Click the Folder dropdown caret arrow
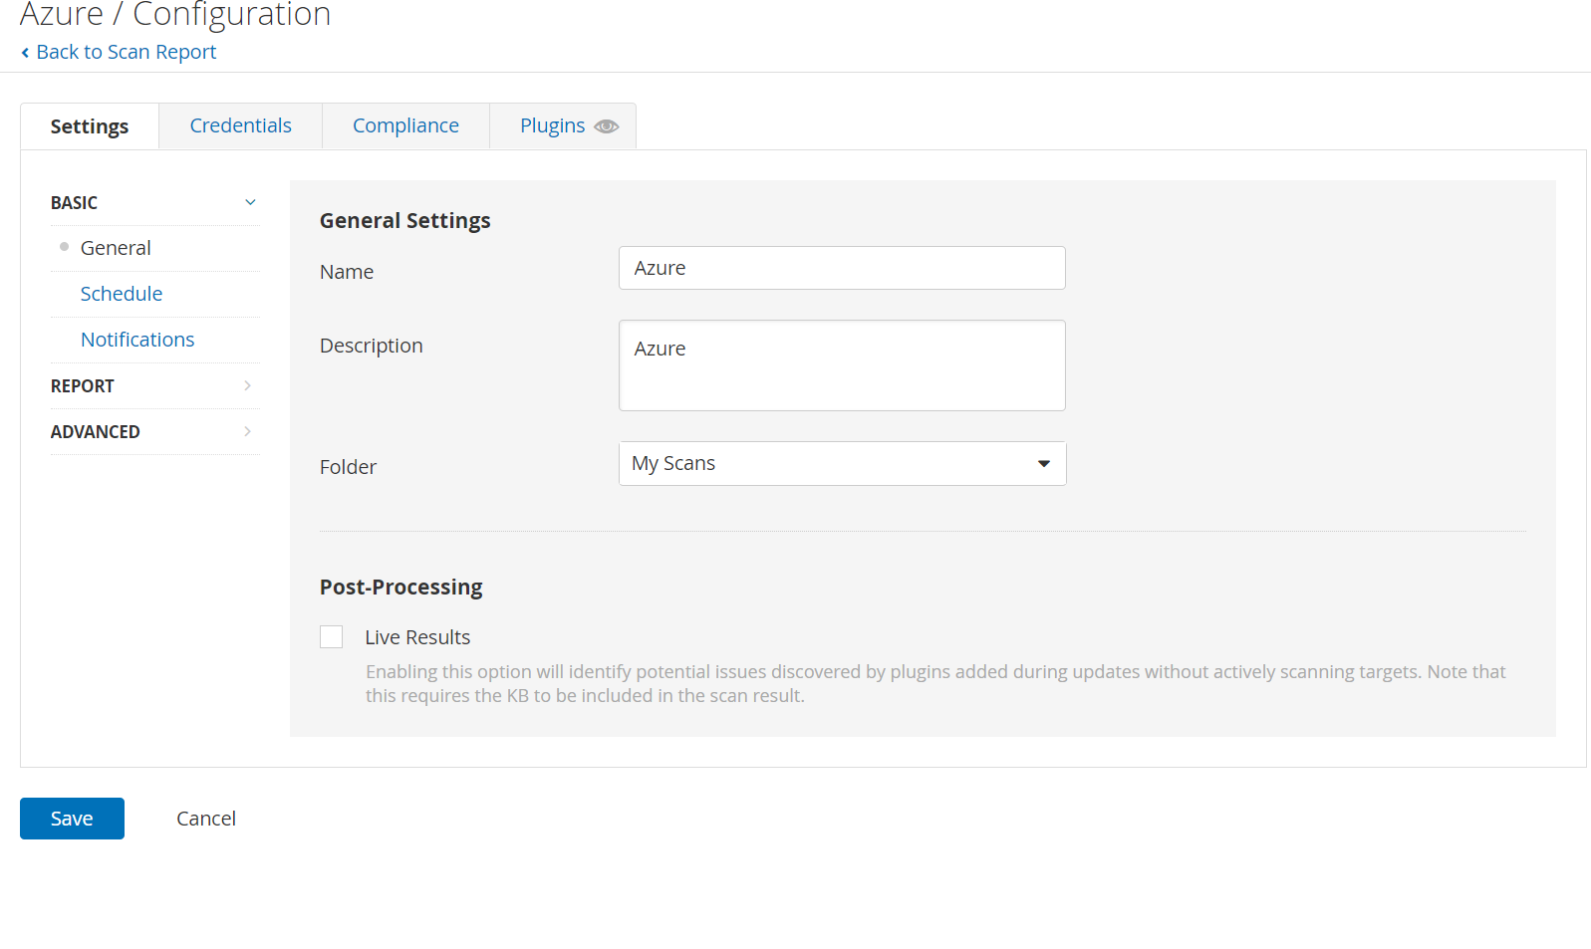 pyautogui.click(x=1043, y=464)
